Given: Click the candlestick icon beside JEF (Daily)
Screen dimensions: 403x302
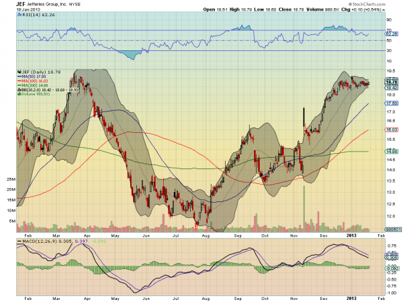Looking at the screenshot, I should (x=19, y=72).
